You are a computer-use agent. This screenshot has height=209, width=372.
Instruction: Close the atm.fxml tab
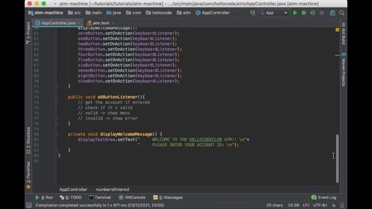113,23
